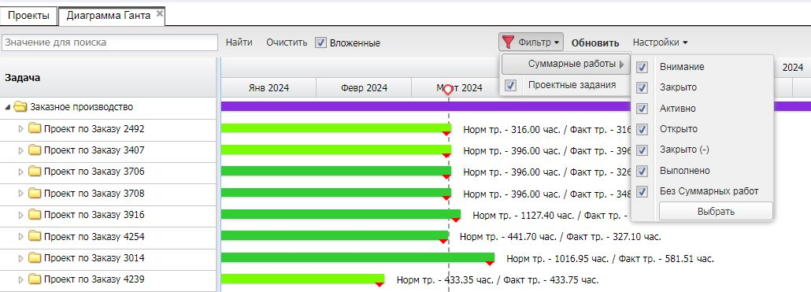
Task: Uncheck the Проектные задания checkbox
Action: pos(510,85)
